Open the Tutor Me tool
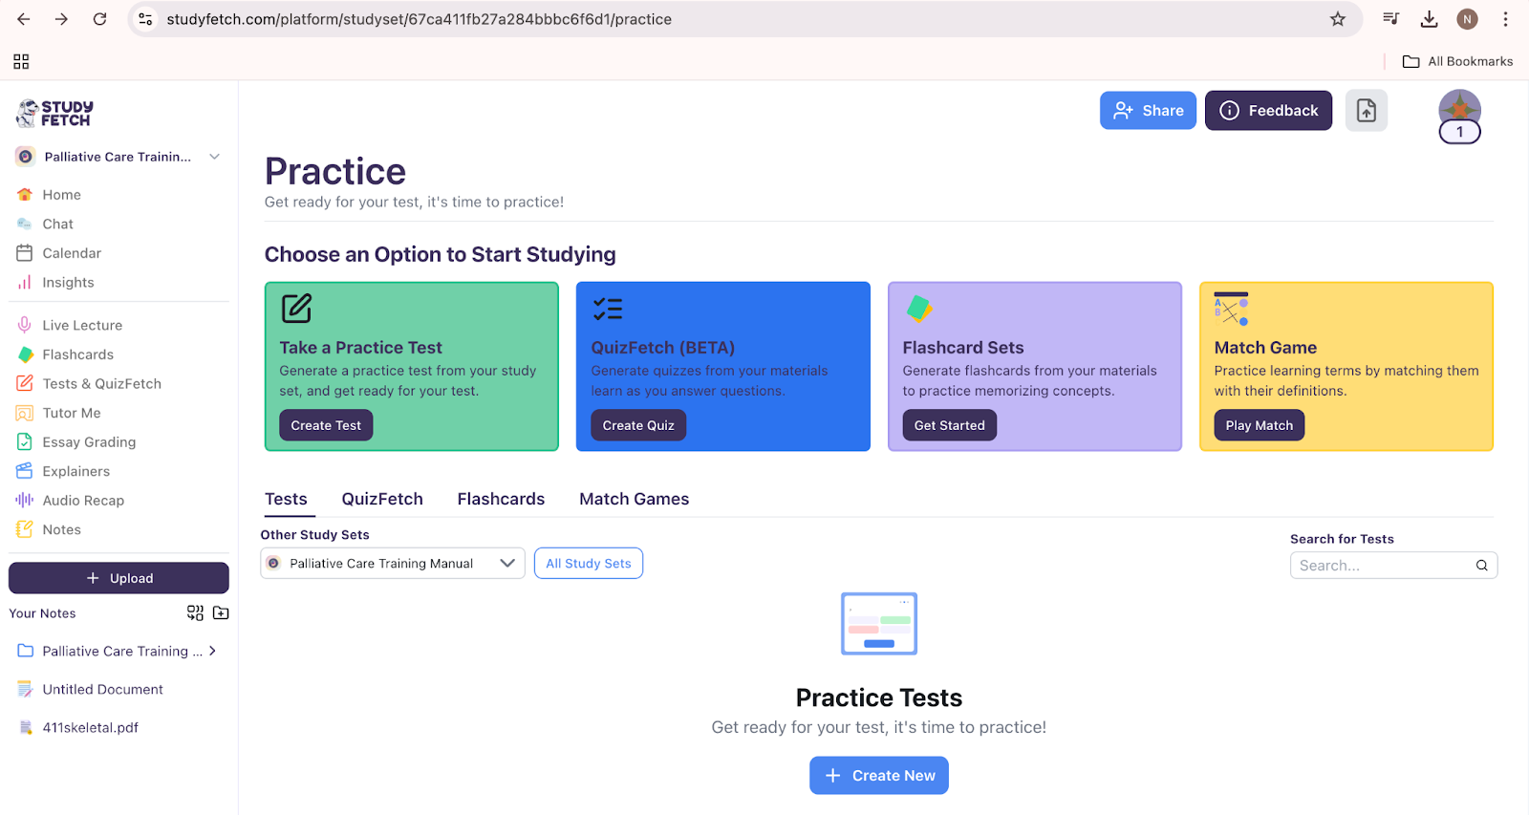Screen dimensions: 1529x815 (72, 413)
